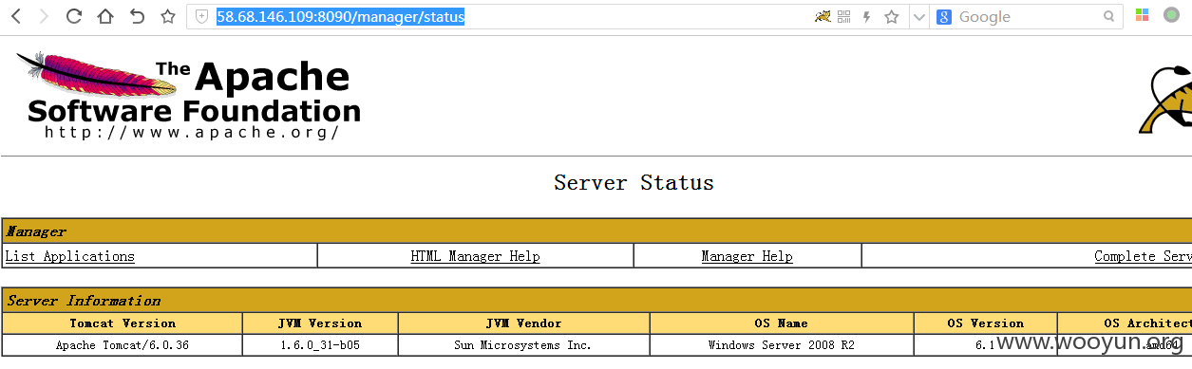Bookmark page with address bar star icon
This screenshot has width=1192, height=369.
pos(892,16)
